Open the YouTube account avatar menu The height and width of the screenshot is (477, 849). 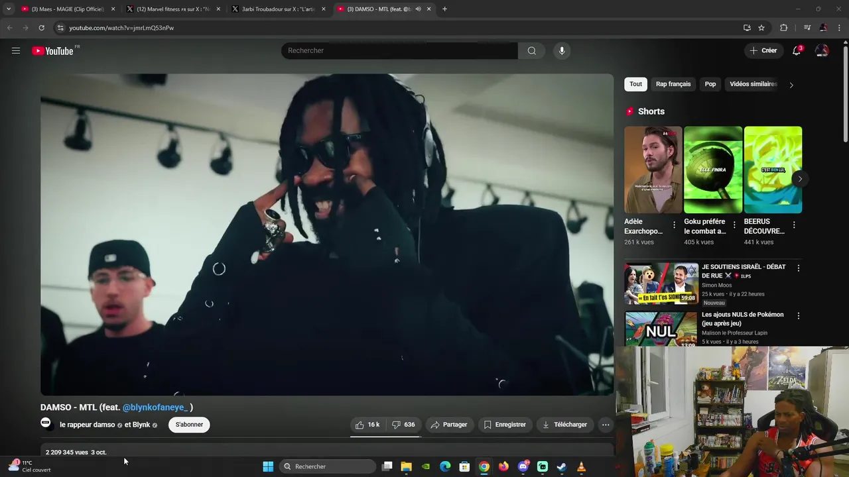[x=822, y=50]
